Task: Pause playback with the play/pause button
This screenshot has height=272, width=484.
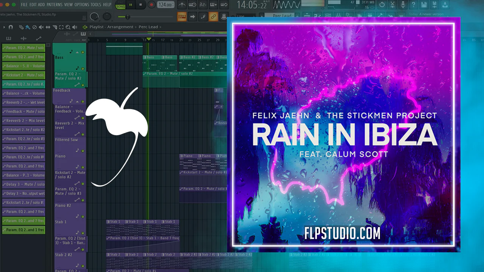Action: pyautogui.click(x=131, y=5)
